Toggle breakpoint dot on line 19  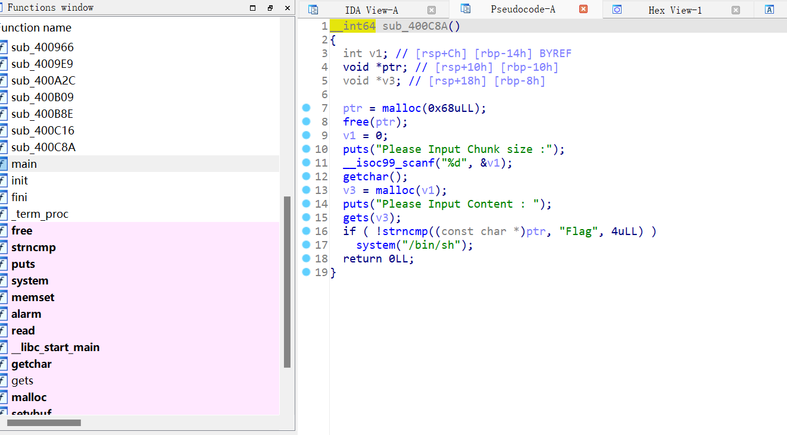(x=306, y=272)
